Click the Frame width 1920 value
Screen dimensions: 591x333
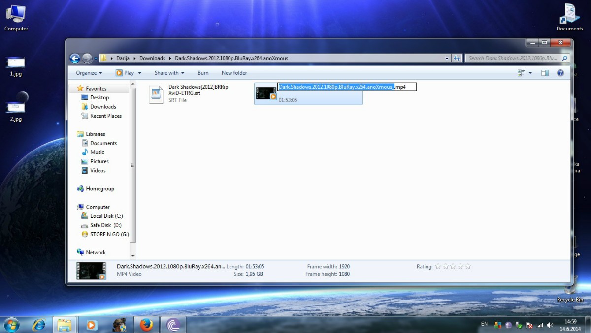click(344, 266)
